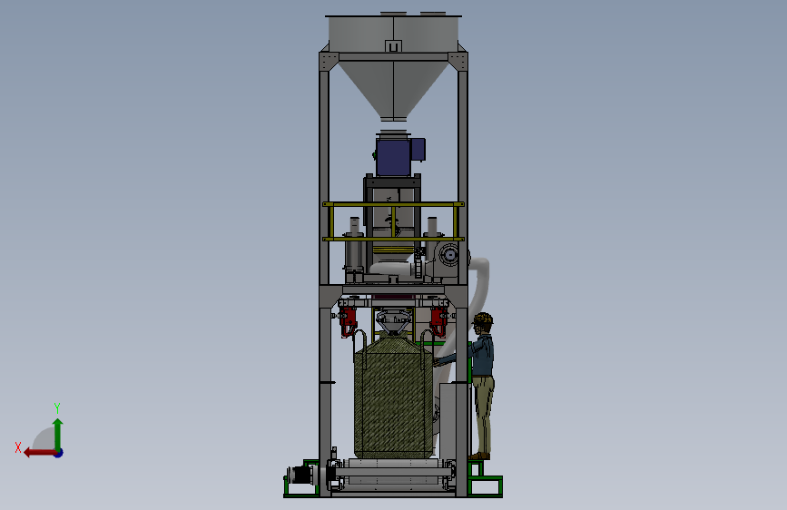787x510 pixels.
Task: Select the roller conveyor under the bag
Action: pyautogui.click(x=392, y=475)
